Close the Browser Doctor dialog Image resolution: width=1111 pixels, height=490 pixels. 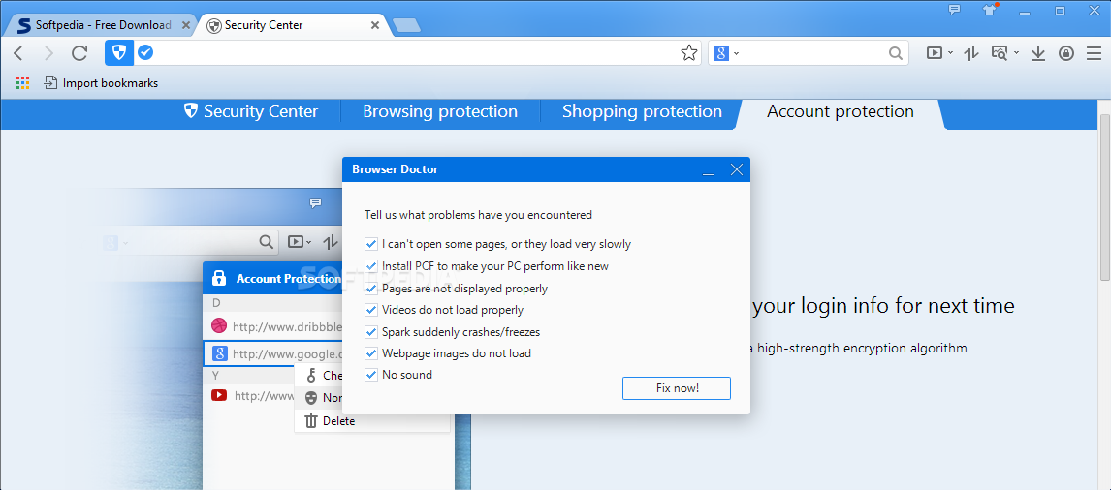pyautogui.click(x=736, y=169)
